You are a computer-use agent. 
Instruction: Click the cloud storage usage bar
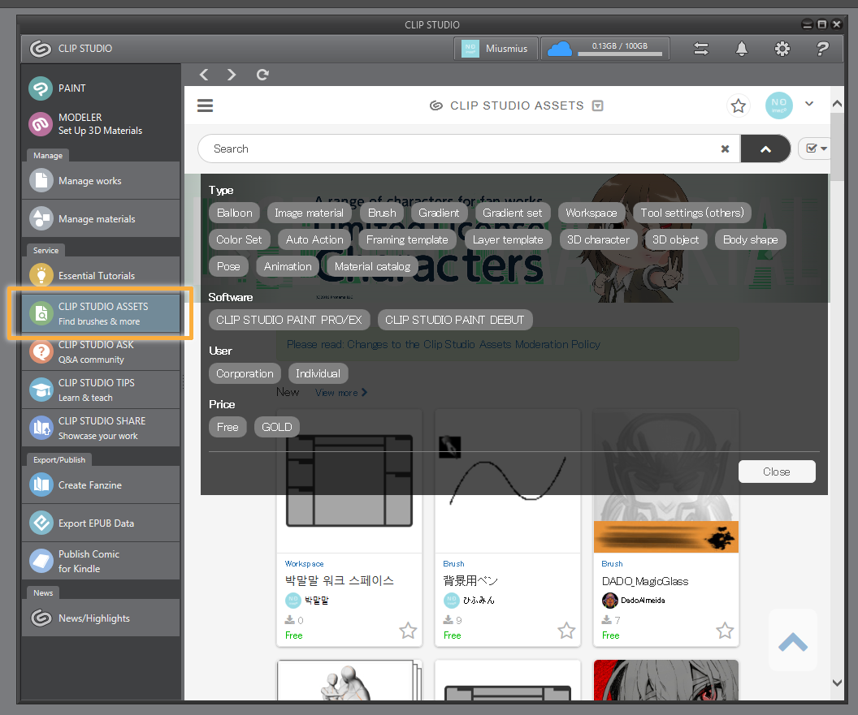(619, 54)
